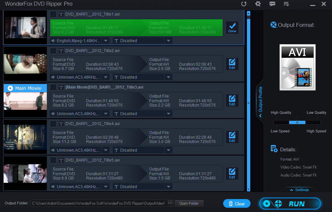Click the quality/speed slider handle

pos(297,122)
